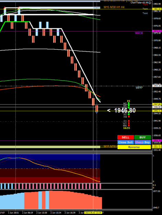
Task: Click the ChartTraderv02.00 label
Action: (x=139, y=3)
